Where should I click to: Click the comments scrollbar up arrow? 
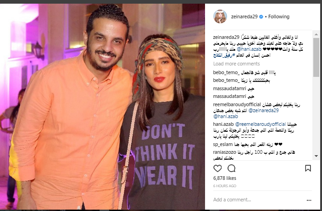316,34
